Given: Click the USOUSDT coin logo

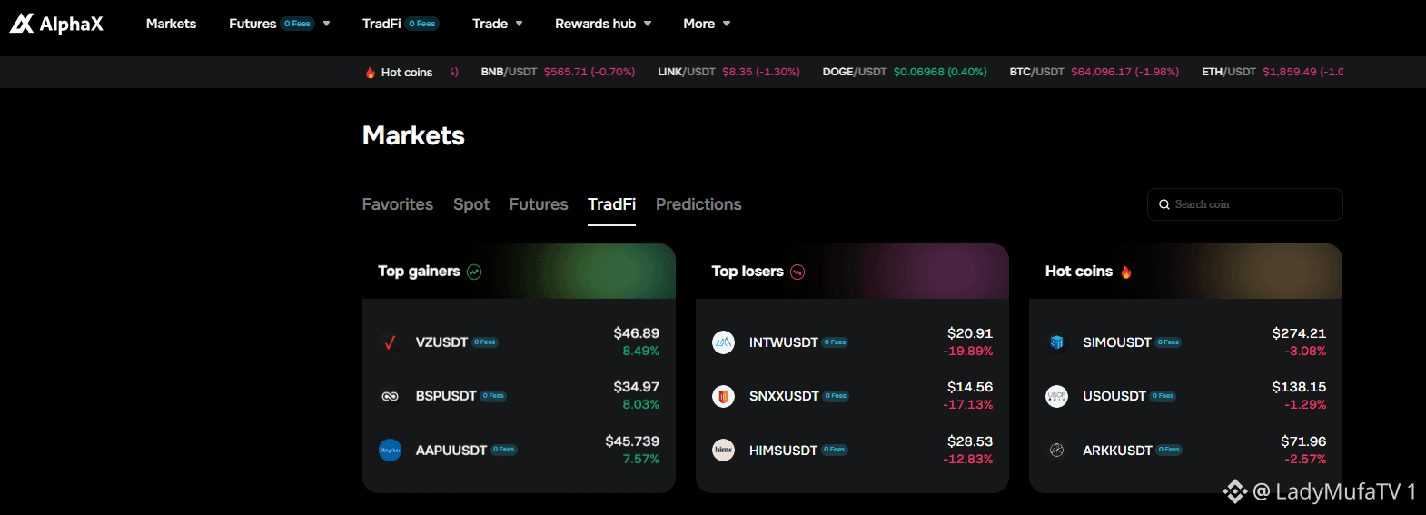Looking at the screenshot, I should tap(1057, 396).
